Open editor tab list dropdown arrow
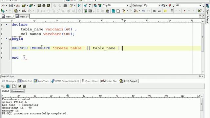Image resolution: width=210 pixels, height=118 pixels. 200,16
